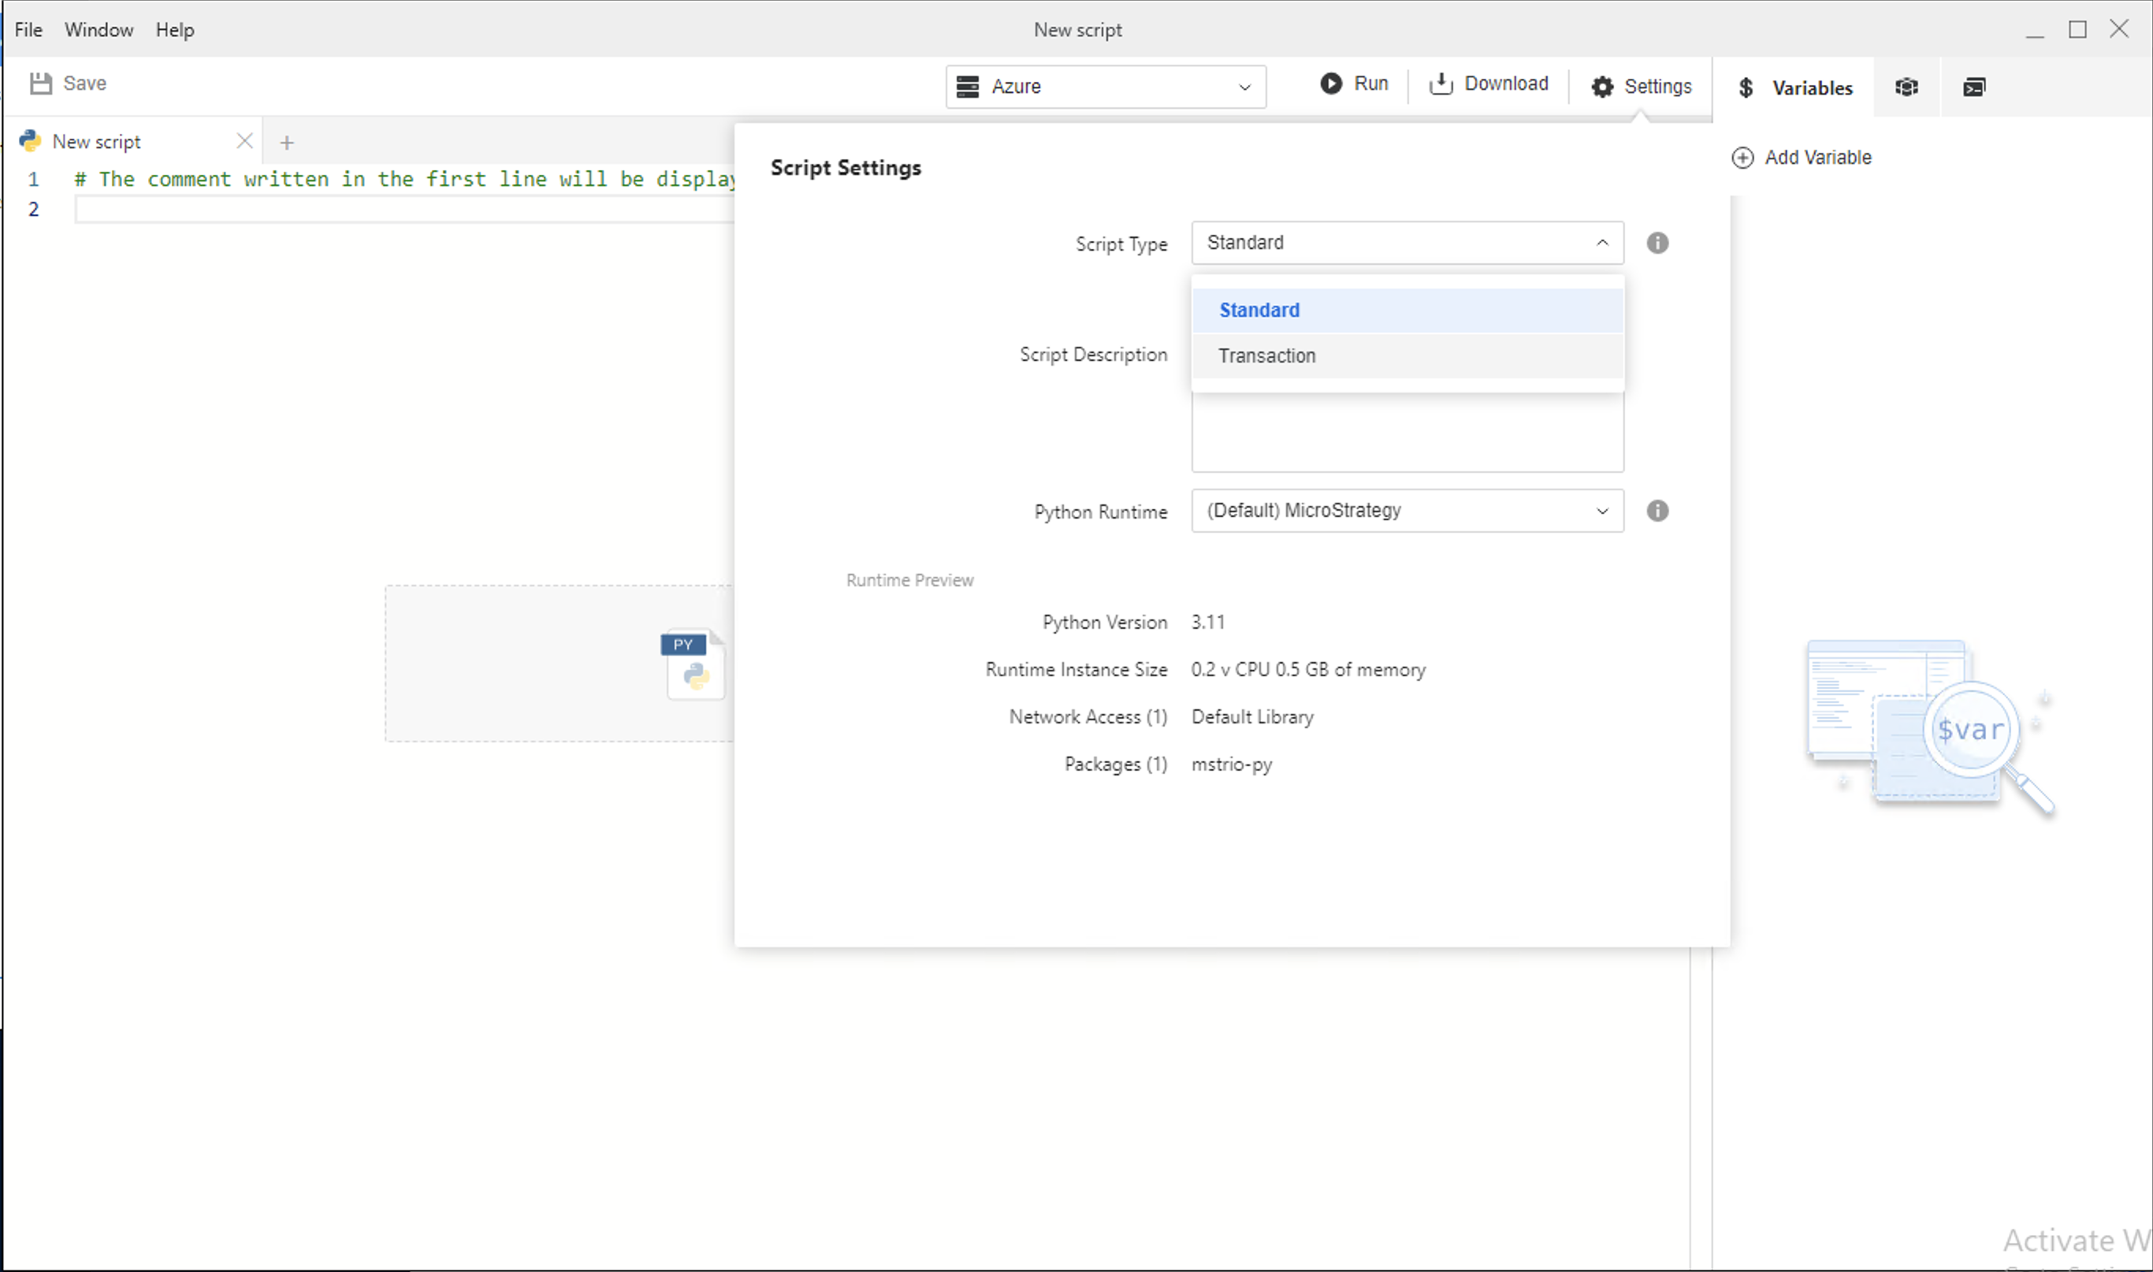
Task: Click the plus icon to add variable
Action: [x=1742, y=158]
